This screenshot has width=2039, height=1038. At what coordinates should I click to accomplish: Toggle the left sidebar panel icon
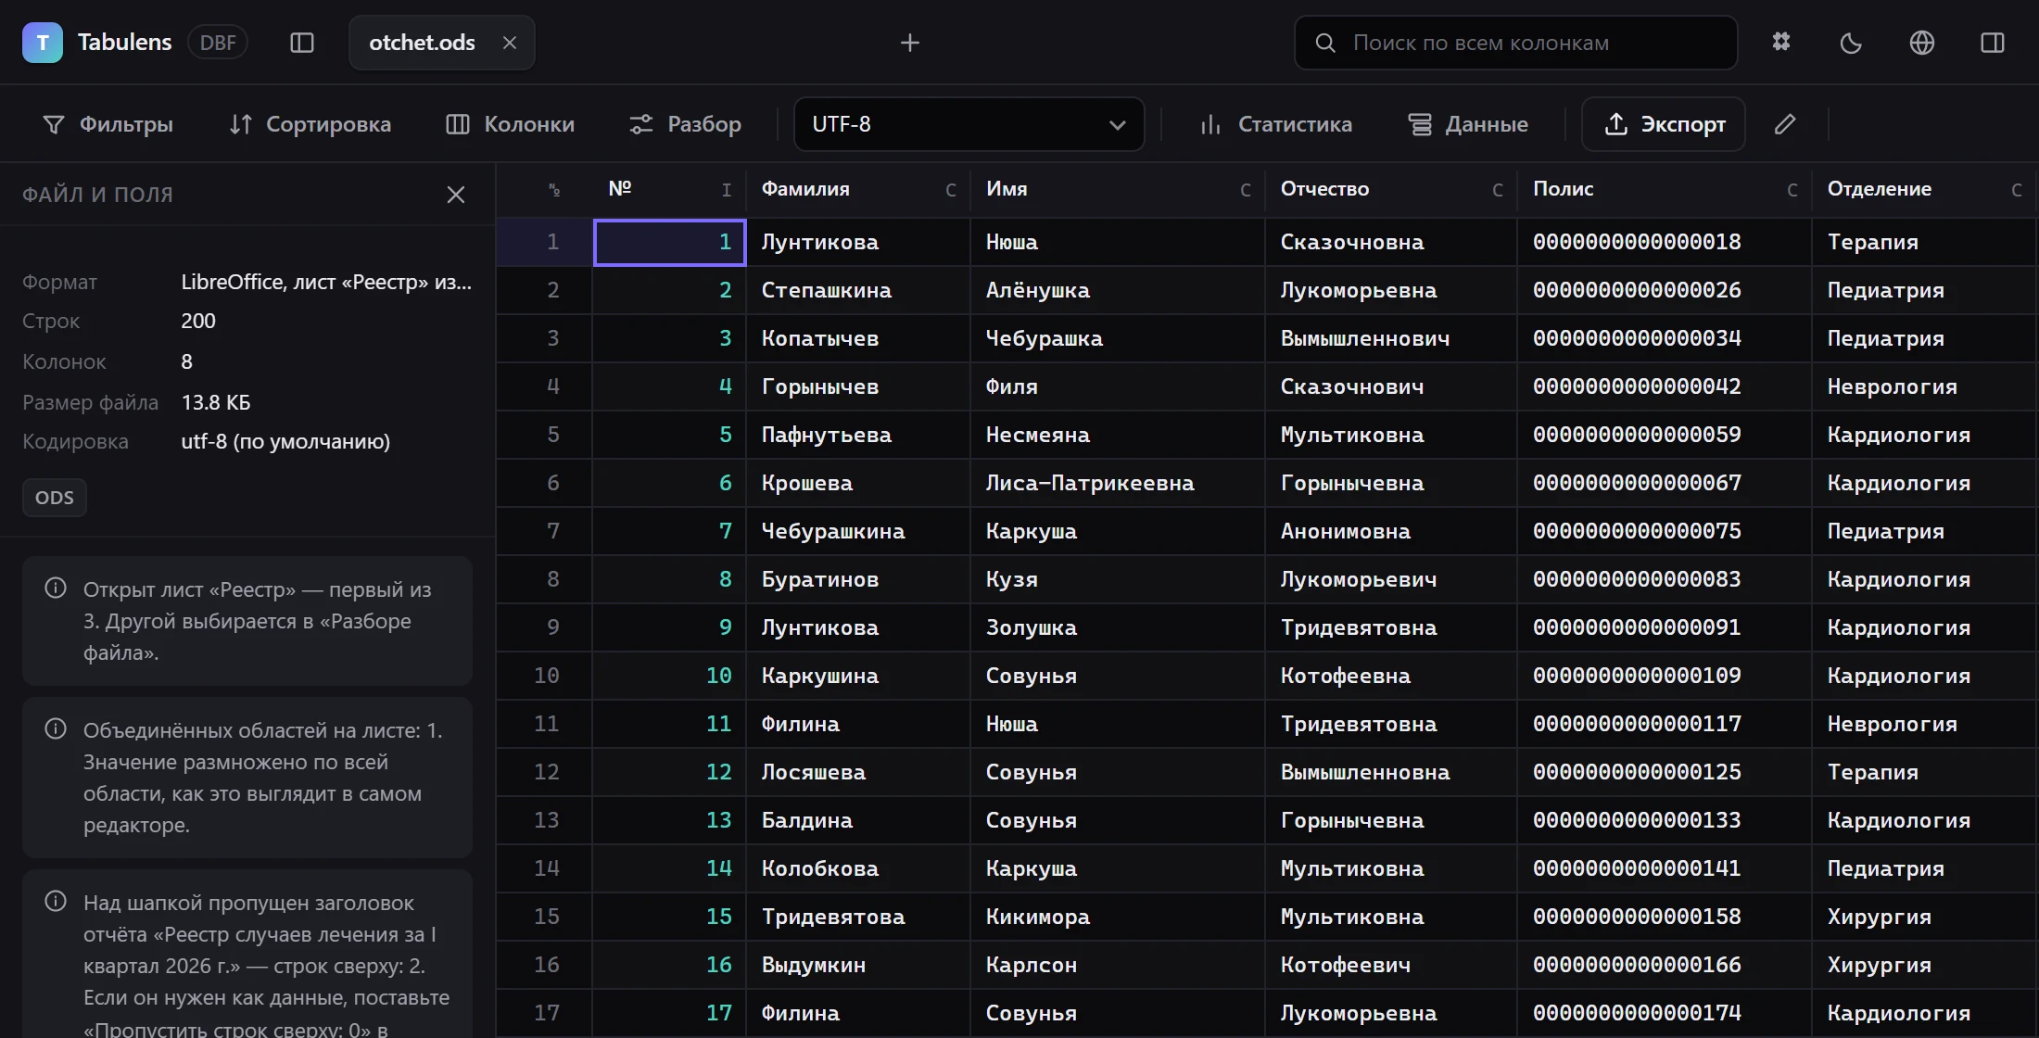click(x=302, y=43)
